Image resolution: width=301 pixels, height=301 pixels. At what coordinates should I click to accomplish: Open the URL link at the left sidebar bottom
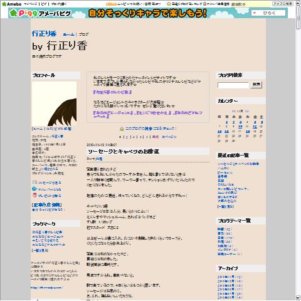tap(46, 288)
